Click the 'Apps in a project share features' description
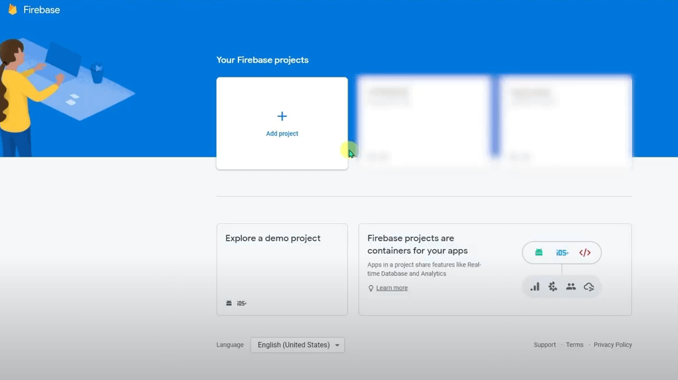This screenshot has width=678, height=380. (424, 269)
